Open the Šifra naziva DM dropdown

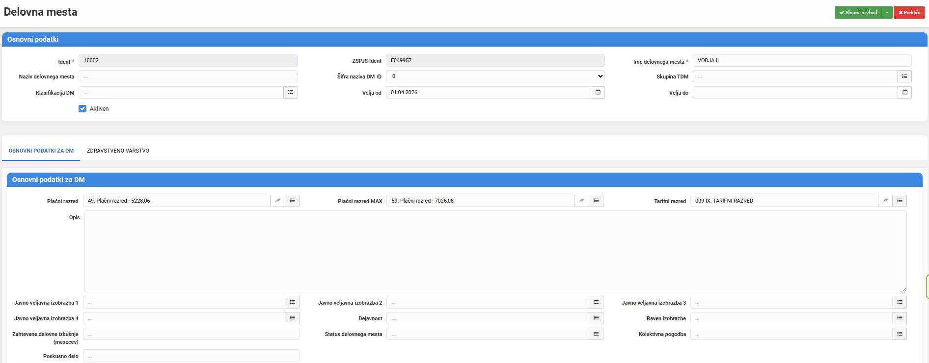pyautogui.click(x=495, y=77)
